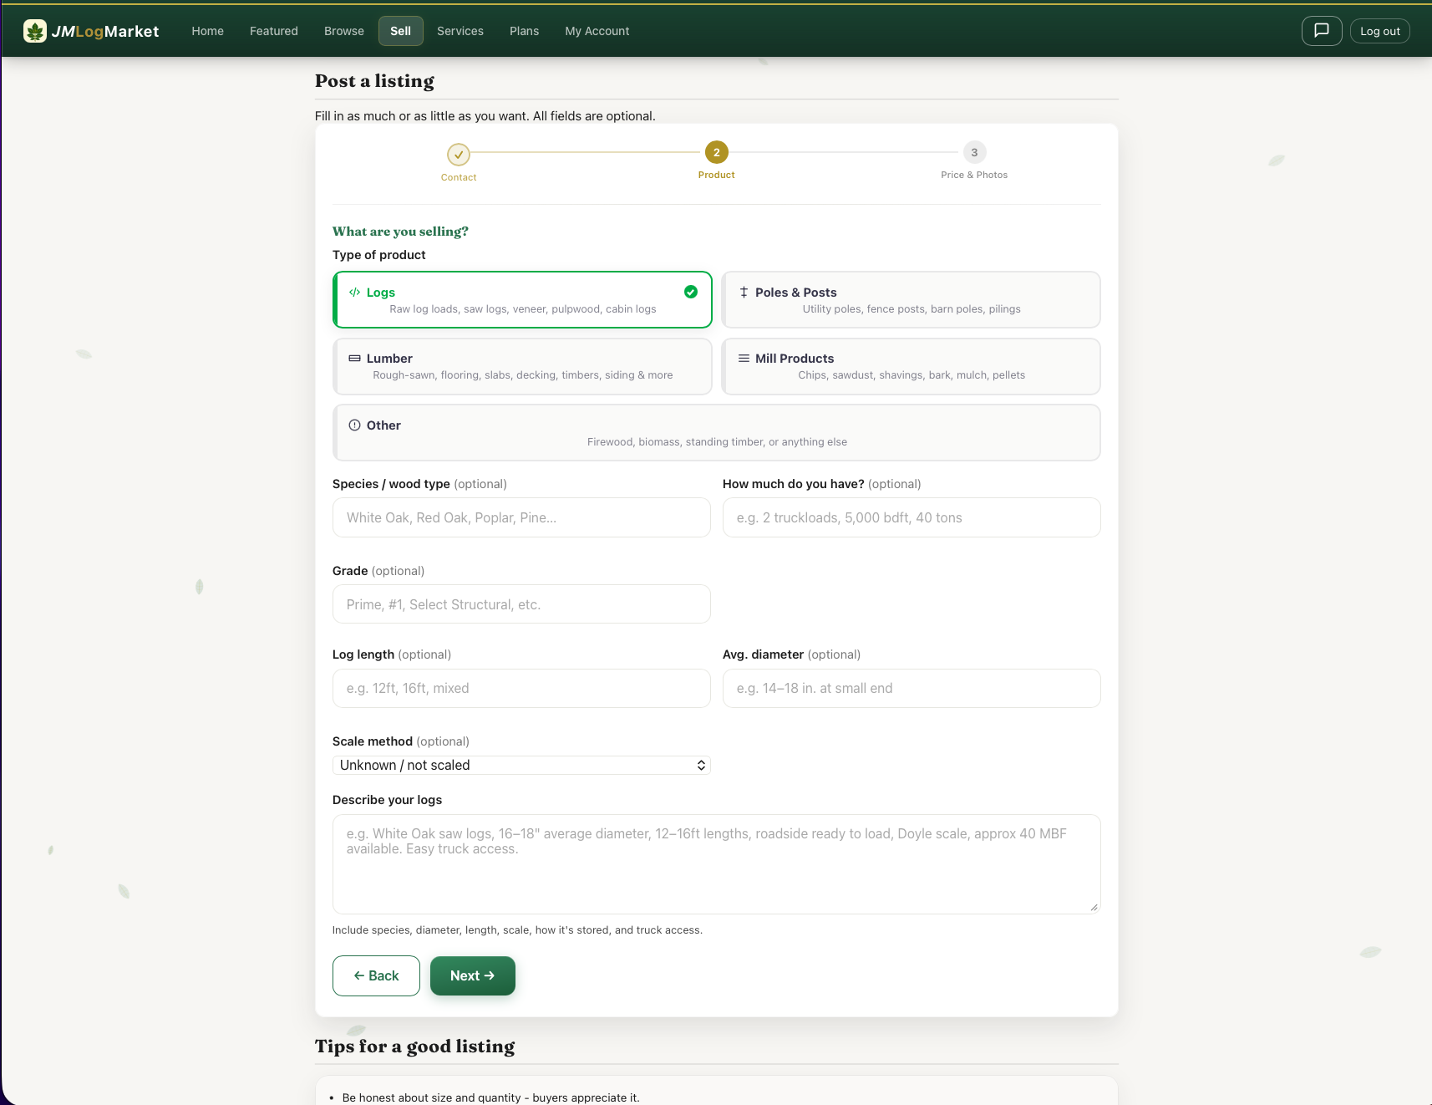Click the JMLogMarket leaf logo icon
This screenshot has height=1105, width=1432.
34,30
